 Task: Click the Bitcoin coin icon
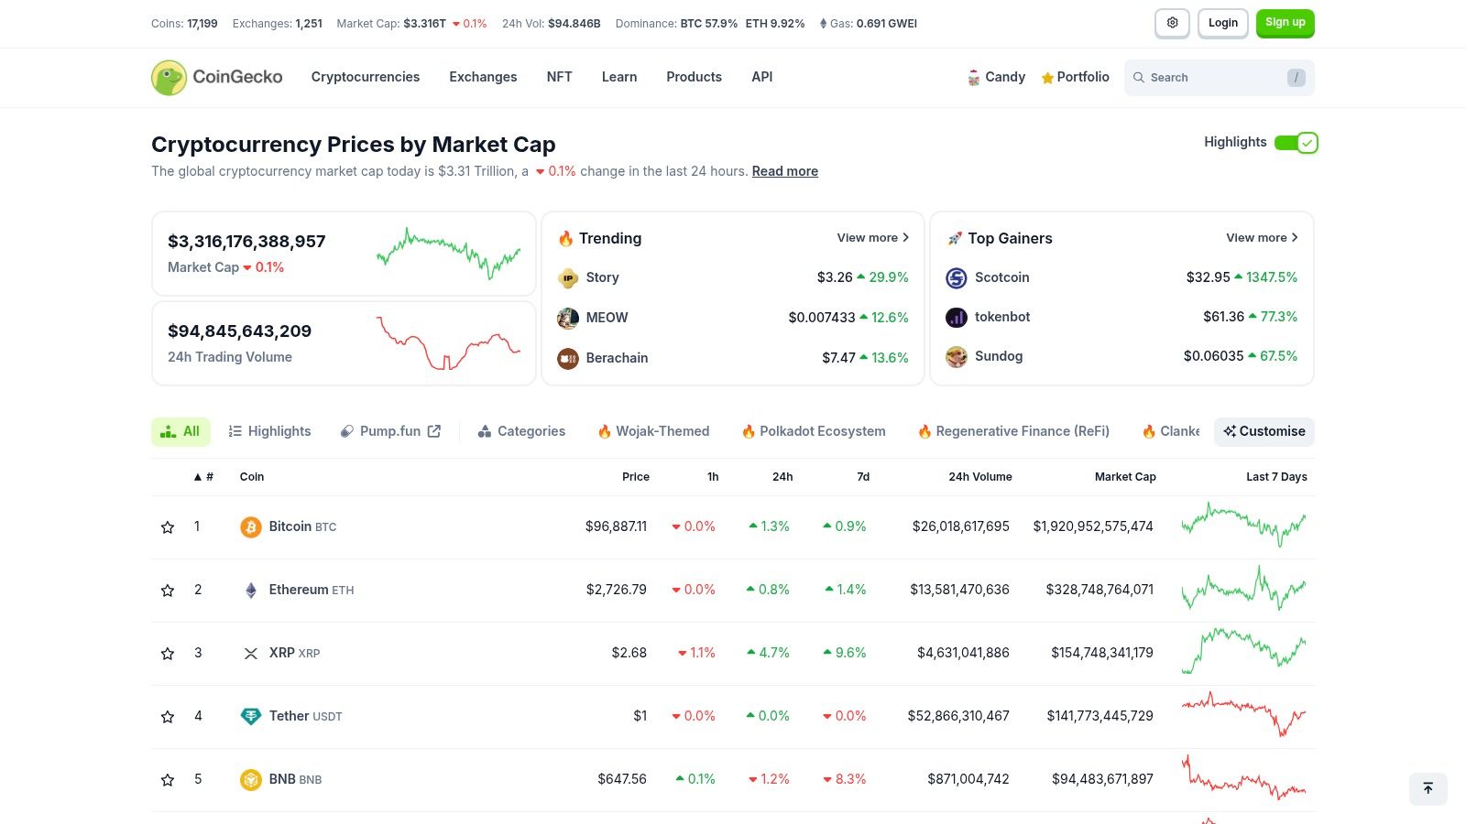point(251,527)
